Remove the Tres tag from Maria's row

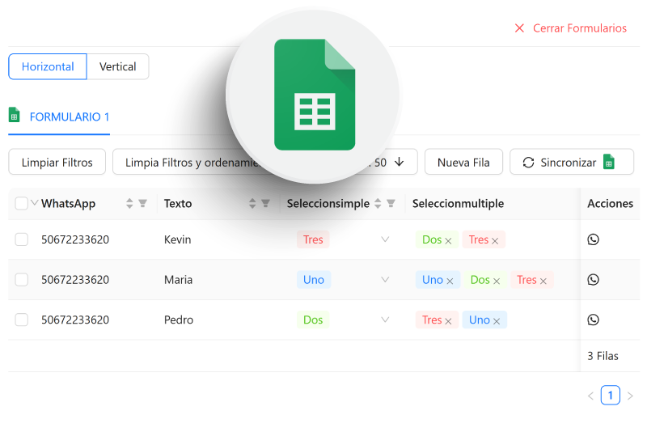(x=543, y=281)
